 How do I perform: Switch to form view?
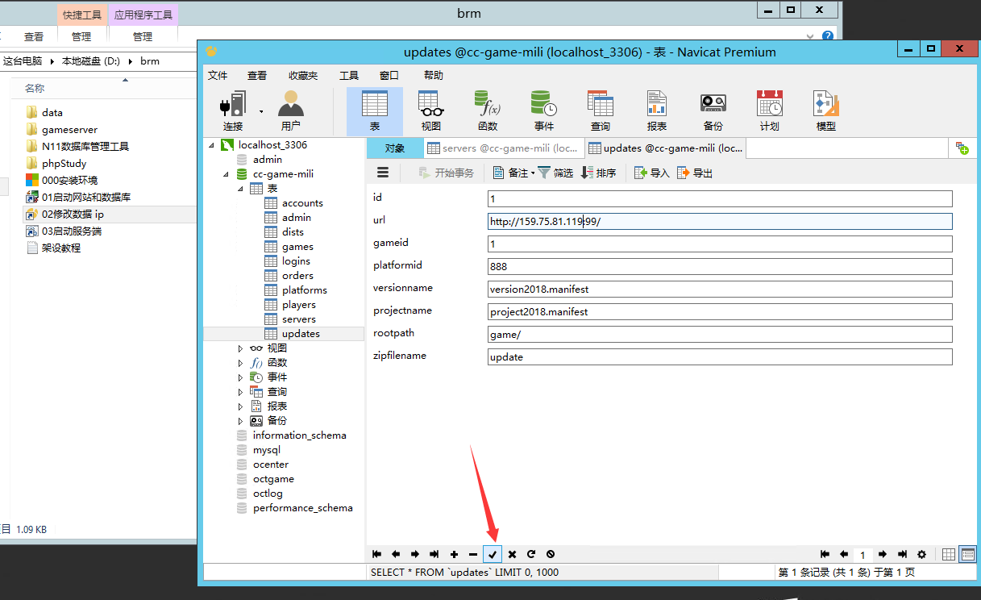tap(967, 554)
